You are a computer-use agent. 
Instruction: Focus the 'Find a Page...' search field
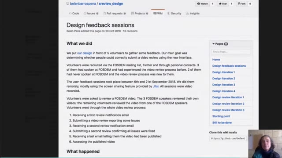(231, 52)
